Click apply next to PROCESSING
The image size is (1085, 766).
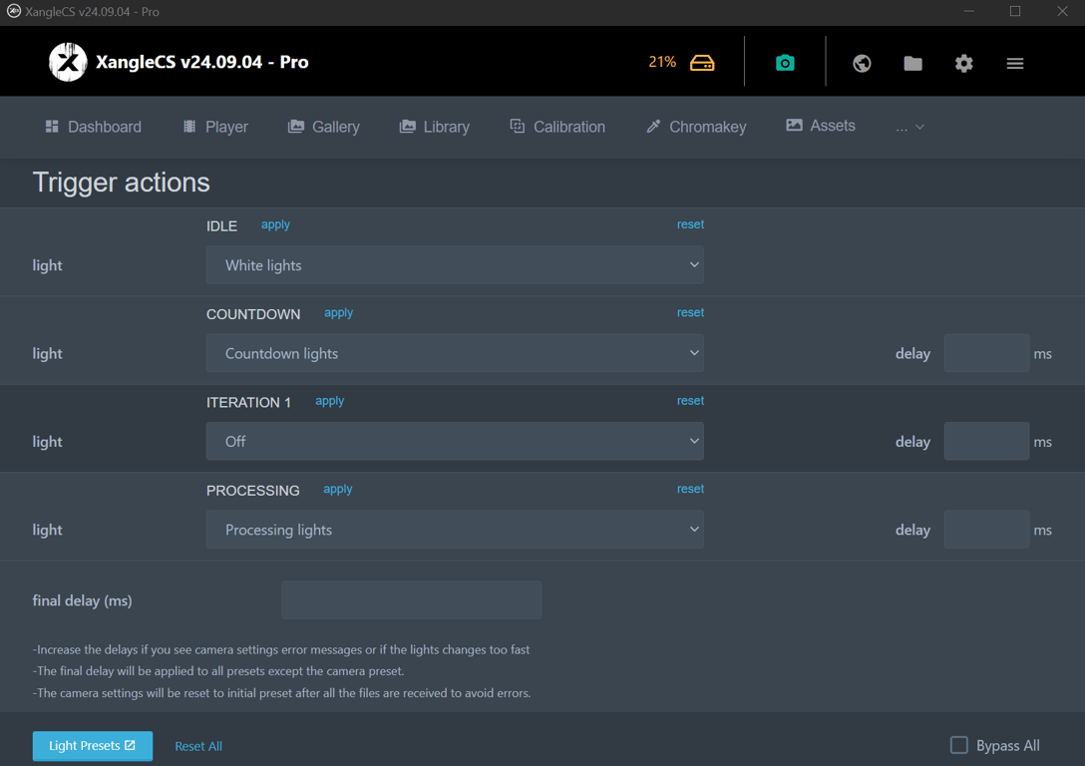coord(338,489)
